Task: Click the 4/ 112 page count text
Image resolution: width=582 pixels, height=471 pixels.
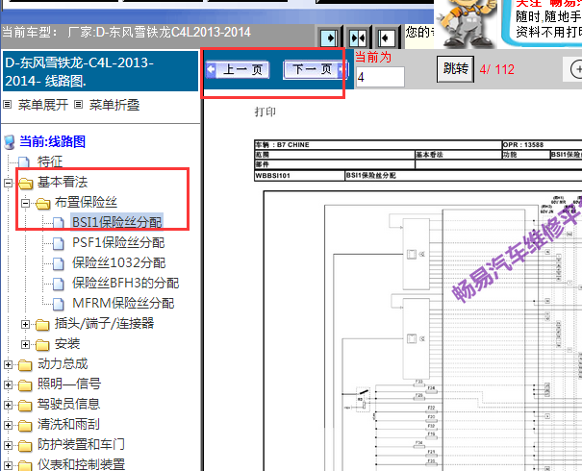Action: tap(496, 69)
